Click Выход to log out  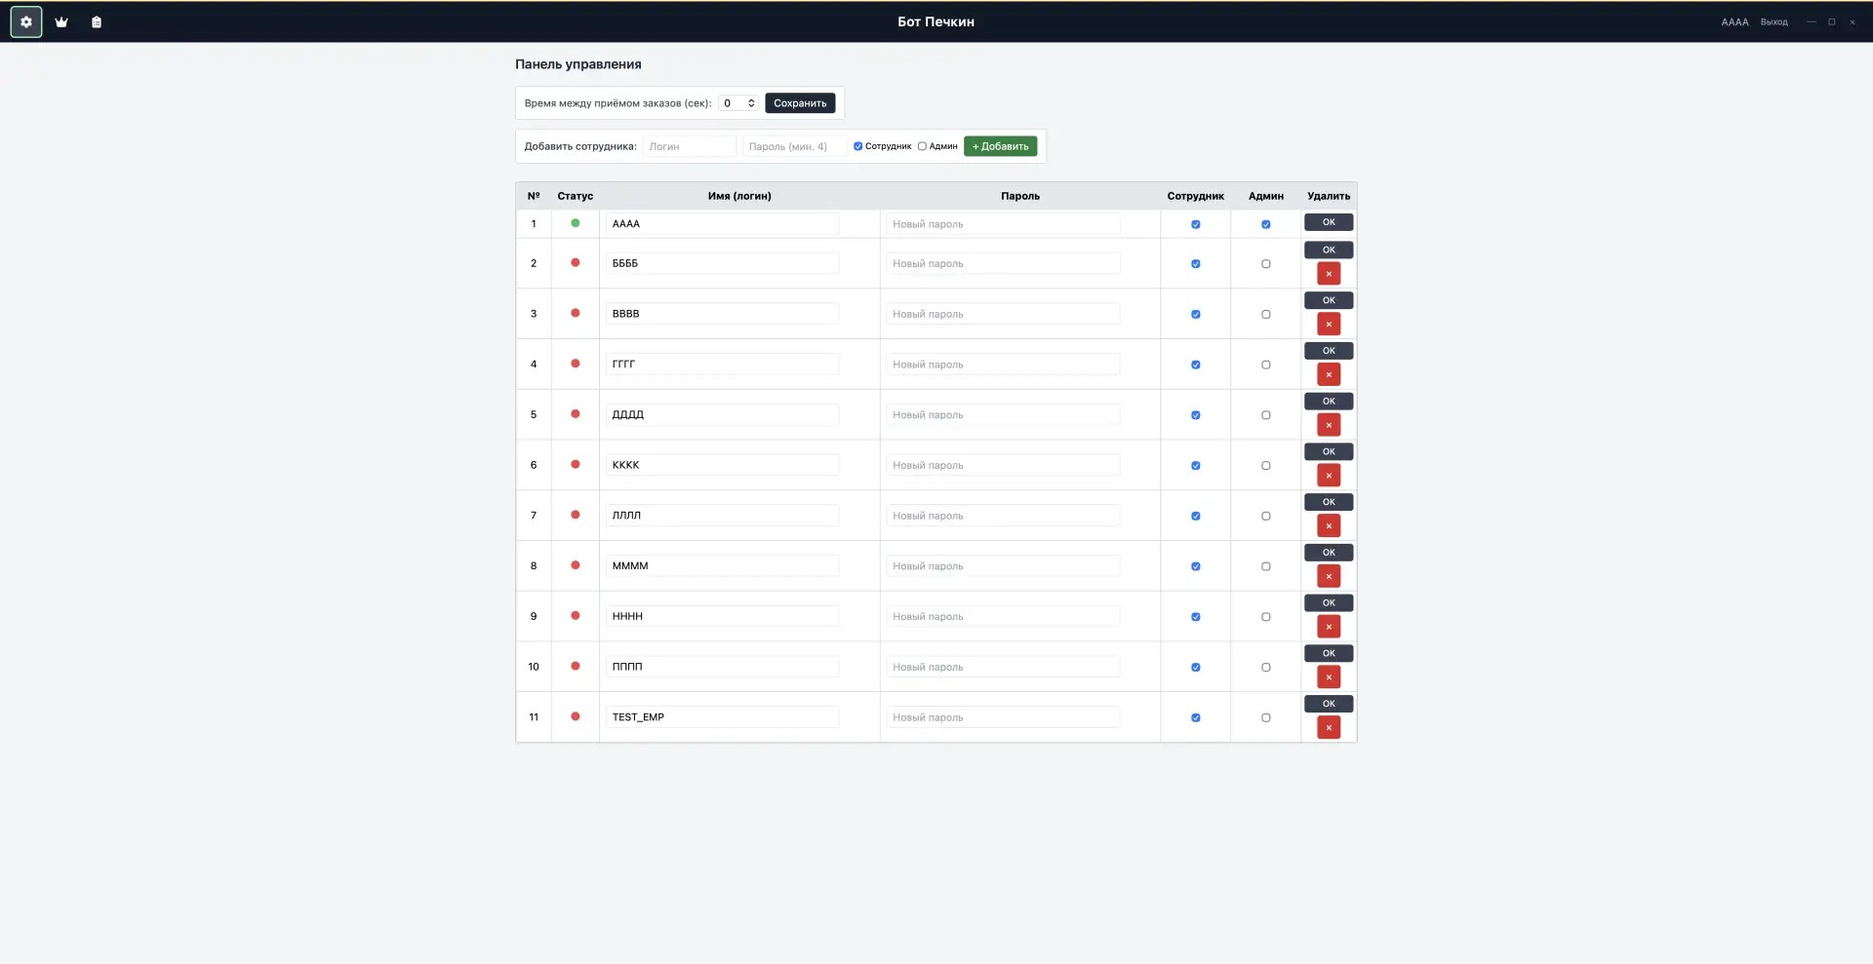pyautogui.click(x=1774, y=21)
